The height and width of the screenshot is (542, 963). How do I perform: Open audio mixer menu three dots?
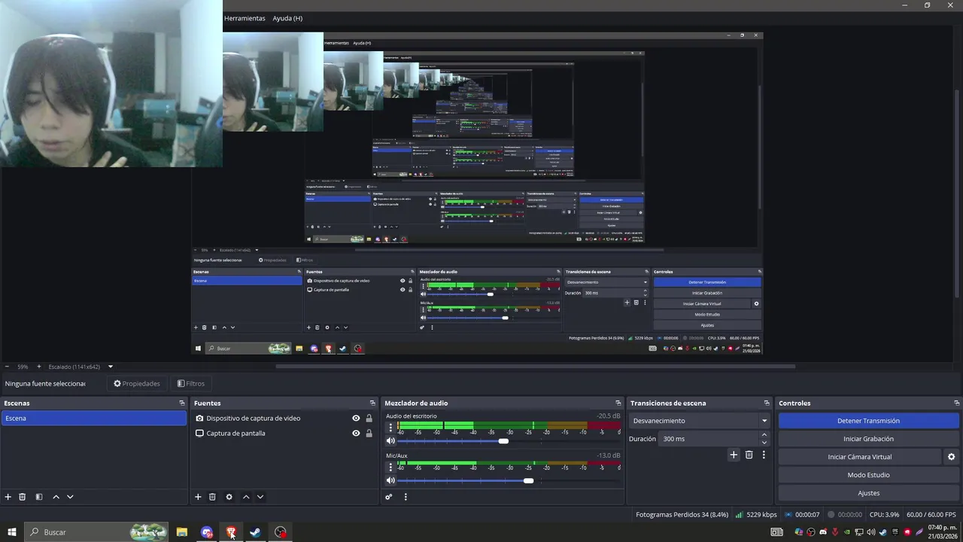click(406, 497)
